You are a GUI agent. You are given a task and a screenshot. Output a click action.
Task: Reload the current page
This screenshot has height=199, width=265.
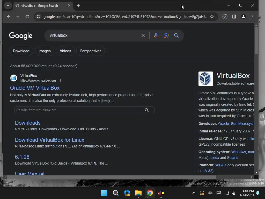(27, 17)
